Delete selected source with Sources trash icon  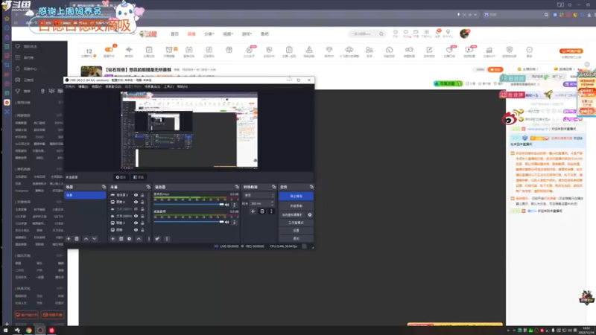point(121,239)
